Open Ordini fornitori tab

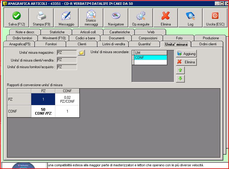tap(22, 38)
